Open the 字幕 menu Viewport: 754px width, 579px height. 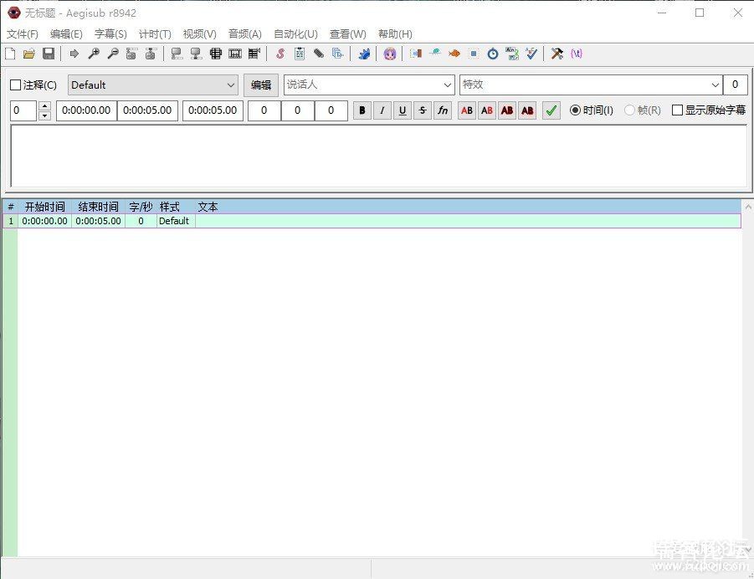click(110, 34)
